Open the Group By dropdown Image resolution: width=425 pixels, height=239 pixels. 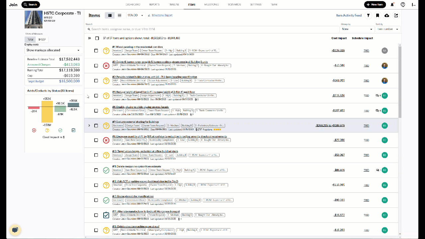point(357,29)
